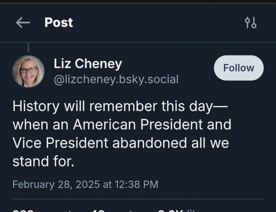276x212 pixels.
Task: Click the thread connector line above avatar
Action: tap(28, 48)
